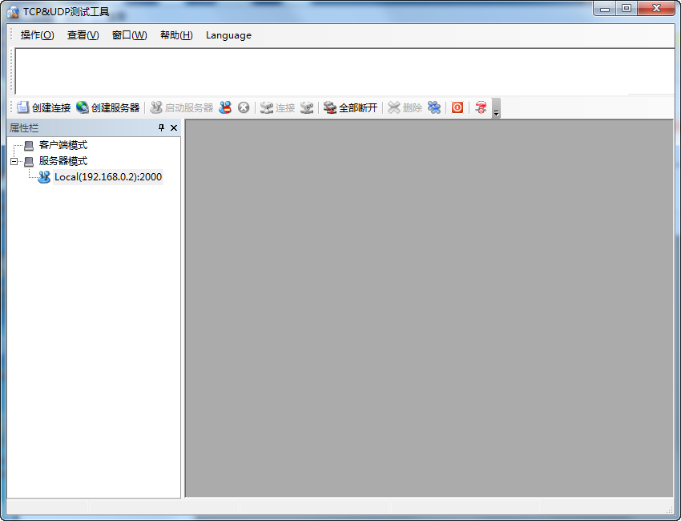681x521 pixels.
Task: Click the disabled 连接 (Connect) toolbar button
Action: pyautogui.click(x=277, y=107)
